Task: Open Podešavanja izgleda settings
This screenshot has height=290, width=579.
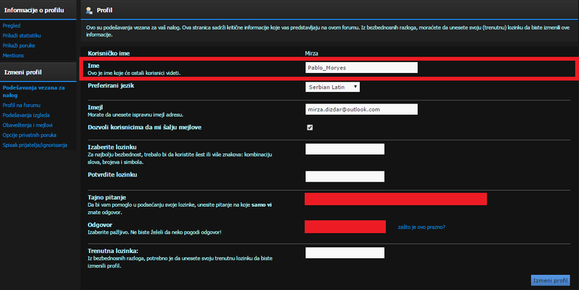Action: click(x=27, y=115)
